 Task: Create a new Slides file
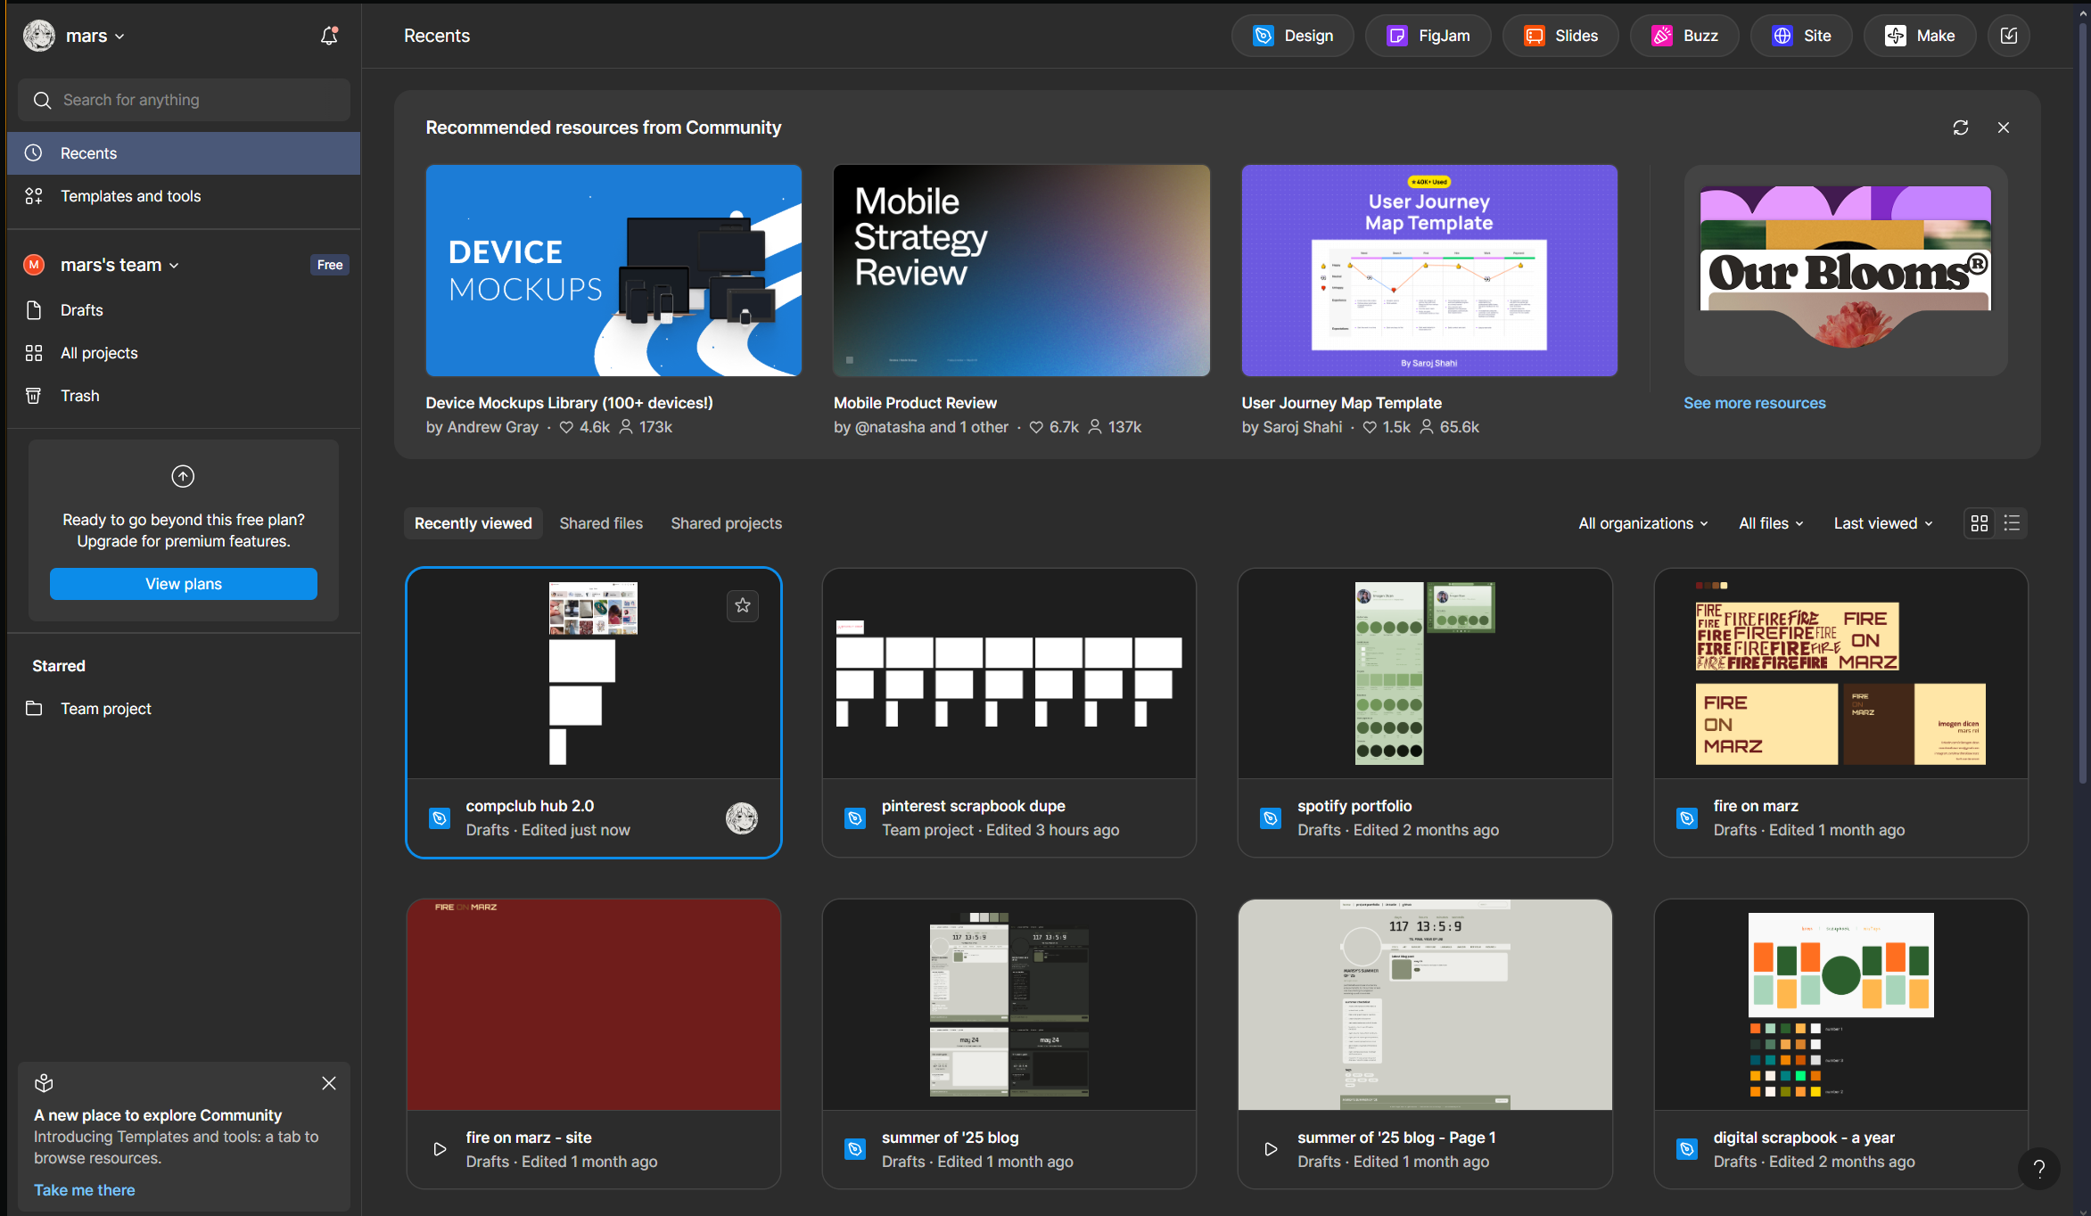click(x=1560, y=36)
